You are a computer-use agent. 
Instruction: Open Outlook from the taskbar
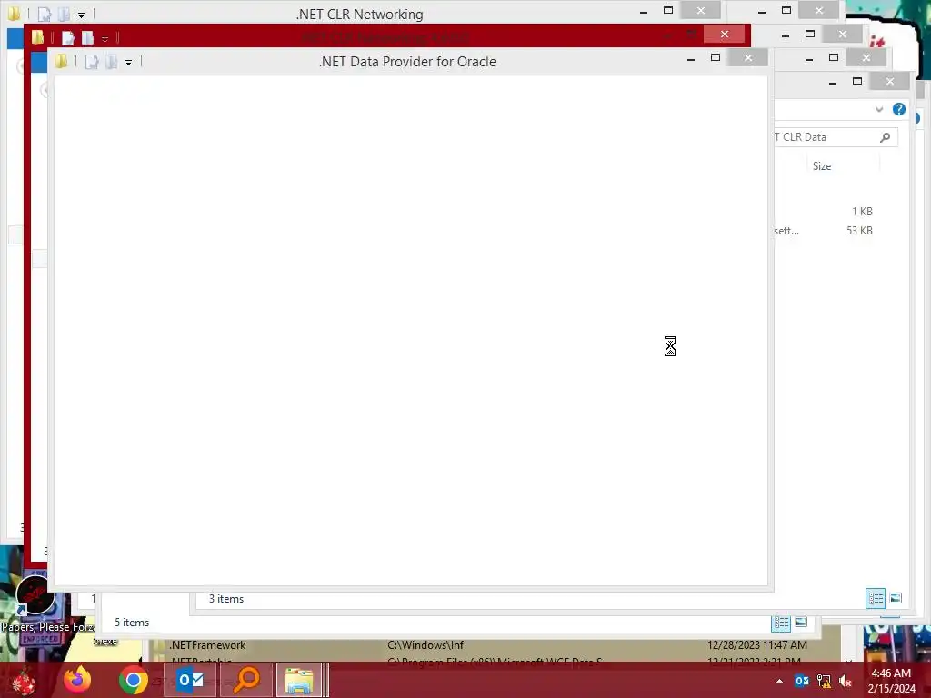coord(190,680)
